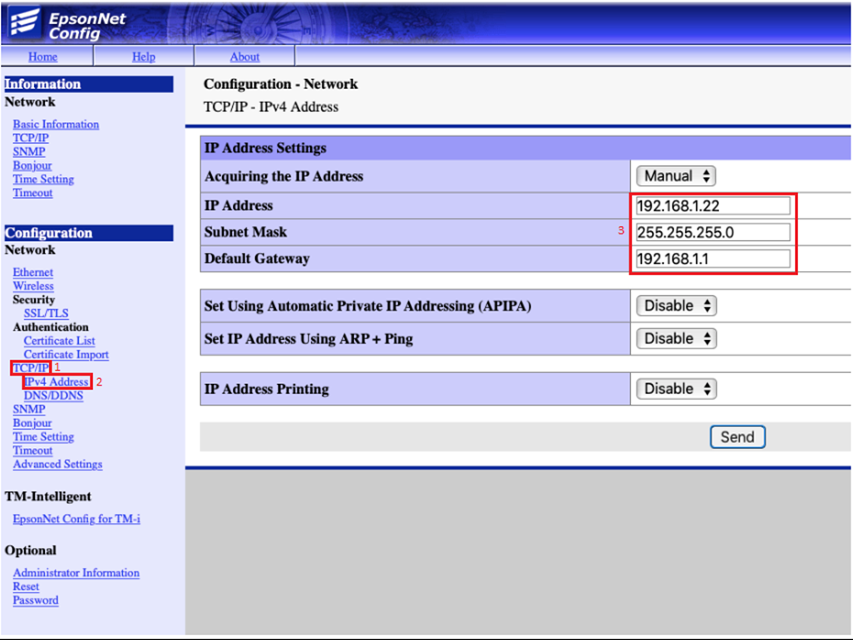Open the Password settings page
Viewport: 853px width, 640px height.
[x=35, y=600]
